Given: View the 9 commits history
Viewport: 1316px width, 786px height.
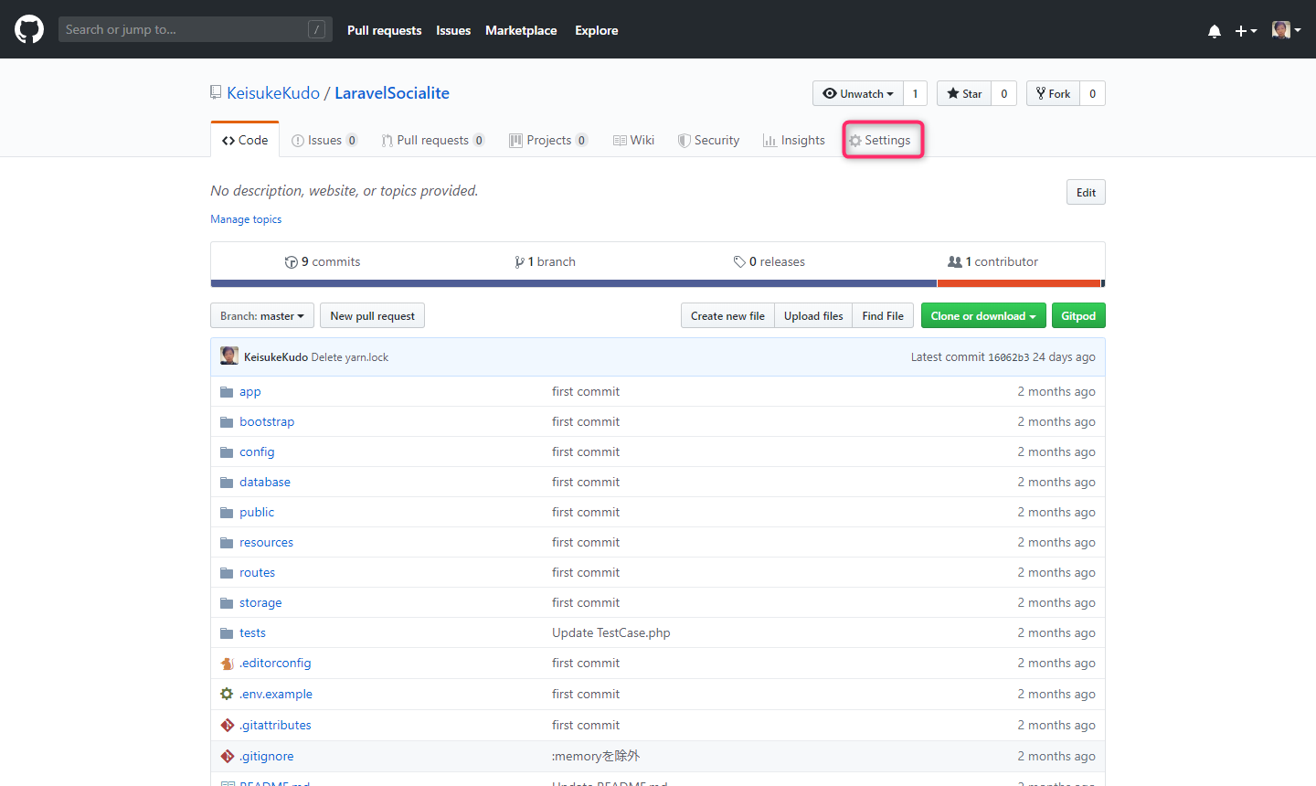Looking at the screenshot, I should pos(323,261).
